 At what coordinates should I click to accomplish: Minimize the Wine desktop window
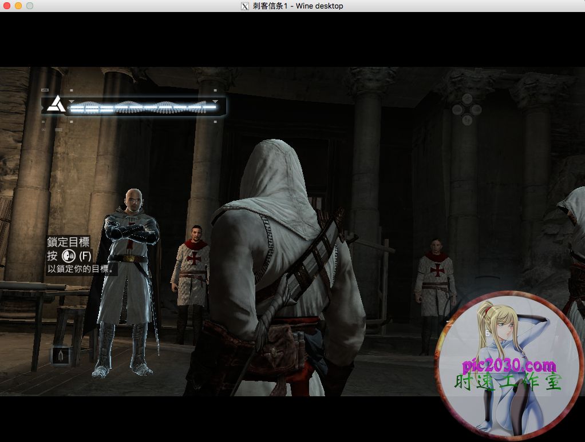point(18,6)
